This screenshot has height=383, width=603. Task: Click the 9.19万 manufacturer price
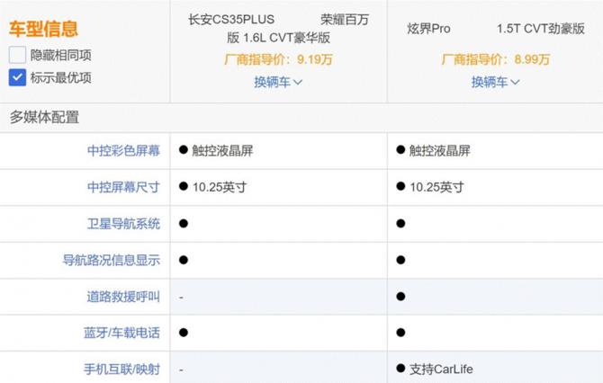point(315,60)
